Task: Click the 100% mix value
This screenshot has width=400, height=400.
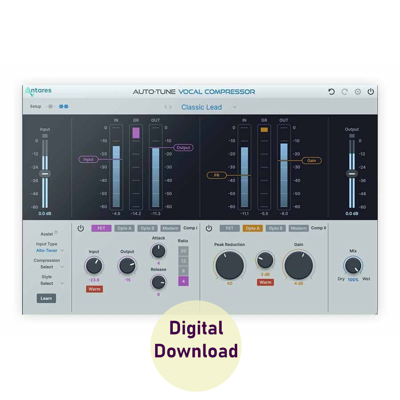Action: [x=353, y=280]
